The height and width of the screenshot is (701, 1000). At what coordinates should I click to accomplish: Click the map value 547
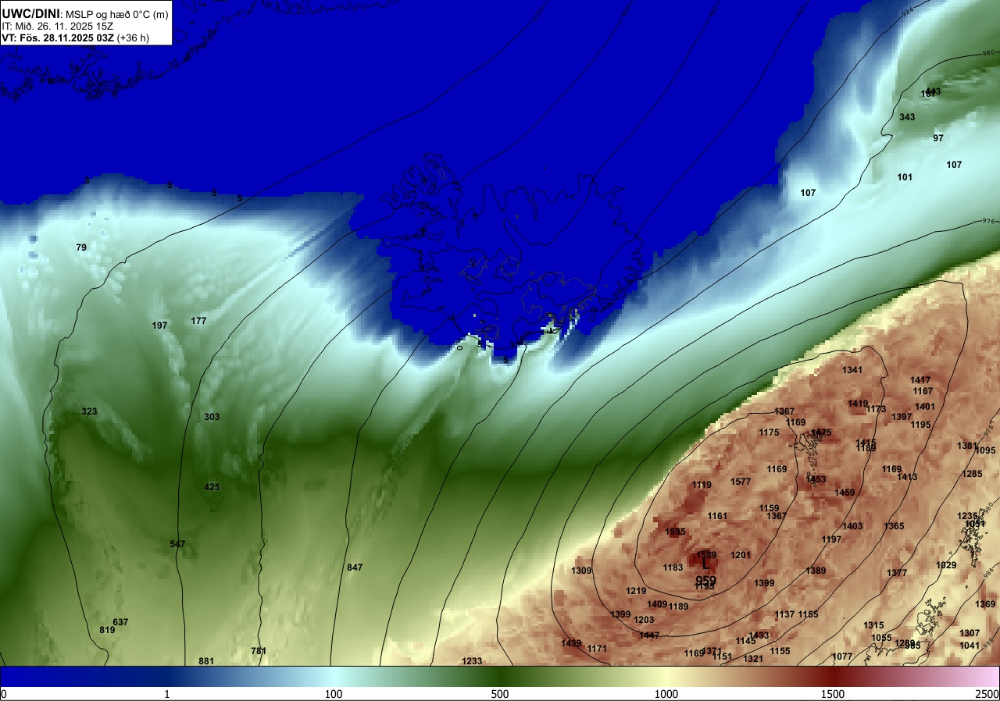click(177, 544)
